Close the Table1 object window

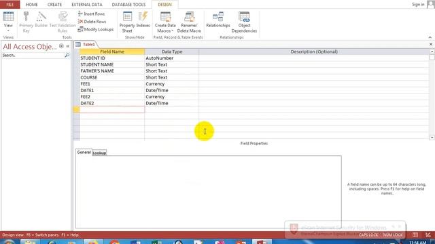tap(430, 44)
